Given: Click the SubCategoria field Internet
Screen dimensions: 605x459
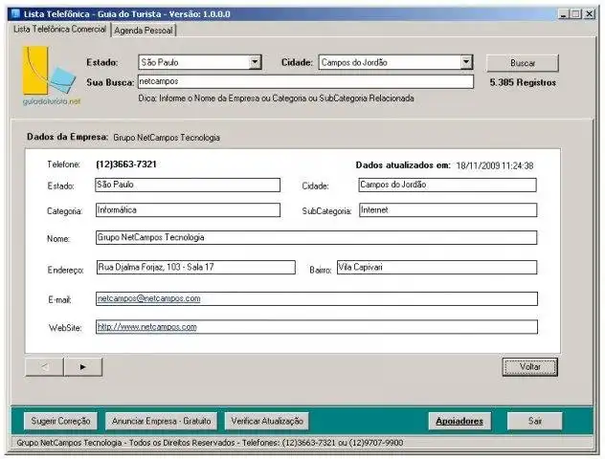Looking at the screenshot, I should pyautogui.click(x=448, y=210).
